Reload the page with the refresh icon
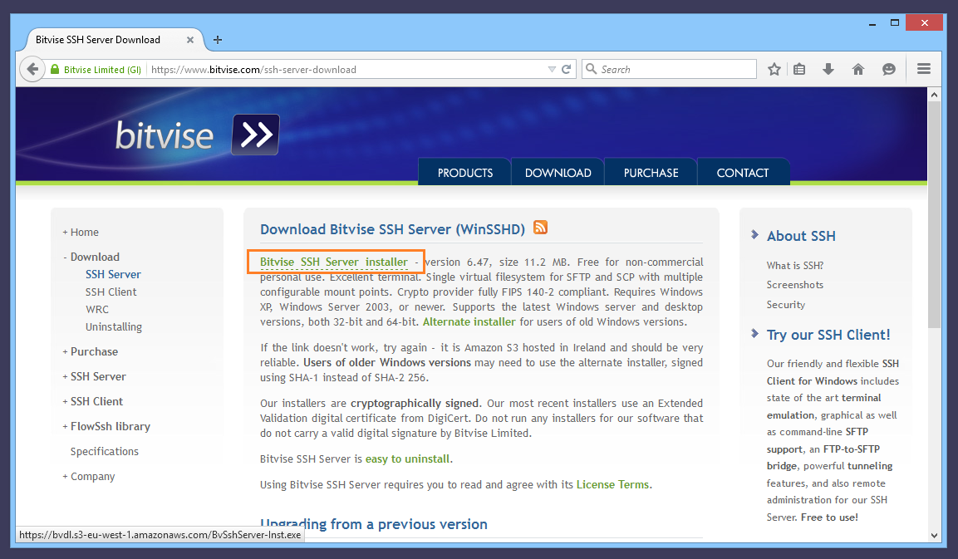Viewport: 958px width, 559px height. [567, 69]
